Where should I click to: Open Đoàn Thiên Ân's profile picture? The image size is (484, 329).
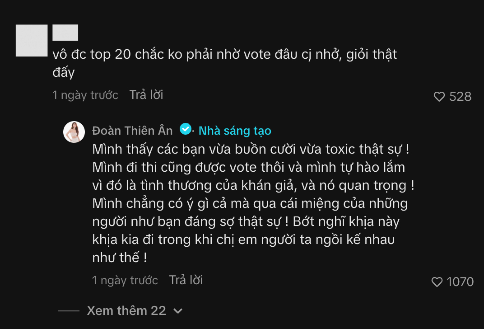click(x=74, y=132)
